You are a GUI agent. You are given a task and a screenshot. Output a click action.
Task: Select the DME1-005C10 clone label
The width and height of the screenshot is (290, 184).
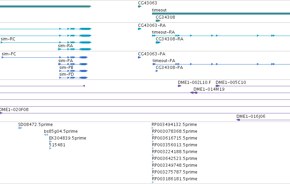point(231,82)
